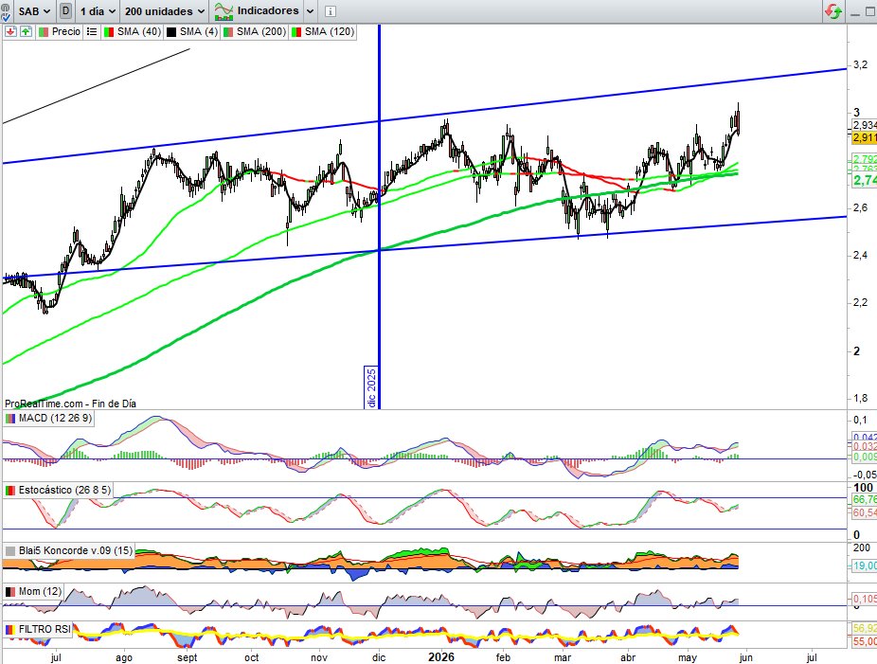This screenshot has height=664, width=877.
Task: Click the Mom 0,105 value tag
Action: pyautogui.click(x=864, y=599)
